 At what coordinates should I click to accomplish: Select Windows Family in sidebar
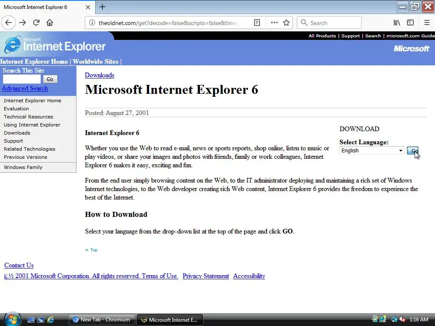[x=23, y=167]
